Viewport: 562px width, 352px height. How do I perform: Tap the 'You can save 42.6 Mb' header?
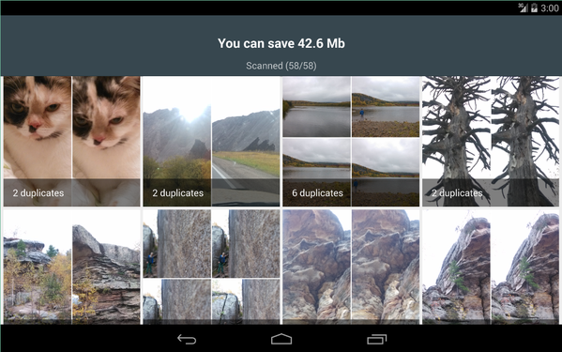click(x=281, y=43)
